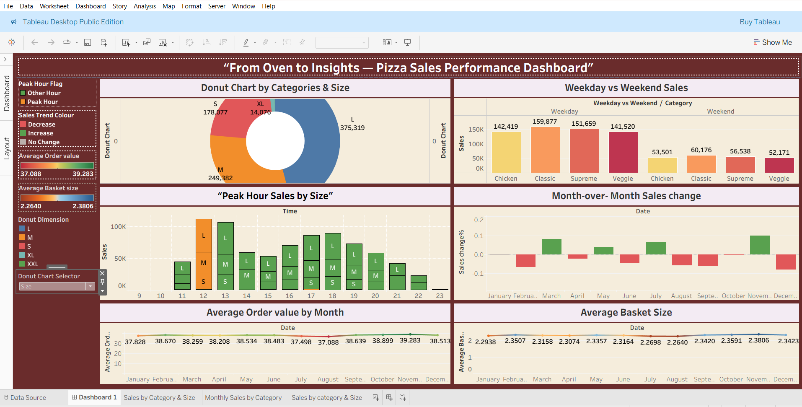Open the Analysis menu
The height and width of the screenshot is (407, 802).
[x=145, y=6]
